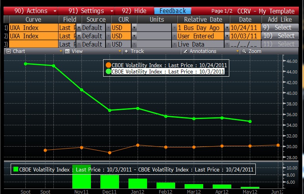Image resolution: width=304 pixels, height=194 pixels.
Task: Open the View toolbar menu
Action: point(93,51)
